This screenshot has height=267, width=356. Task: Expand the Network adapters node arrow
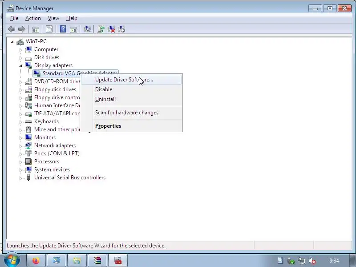click(x=20, y=146)
